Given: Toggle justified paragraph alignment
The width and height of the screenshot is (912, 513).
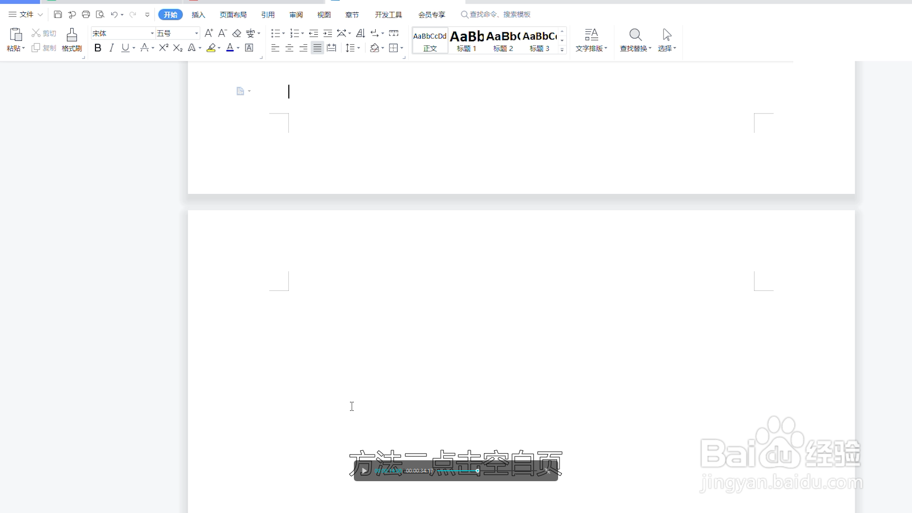Looking at the screenshot, I should 317,47.
